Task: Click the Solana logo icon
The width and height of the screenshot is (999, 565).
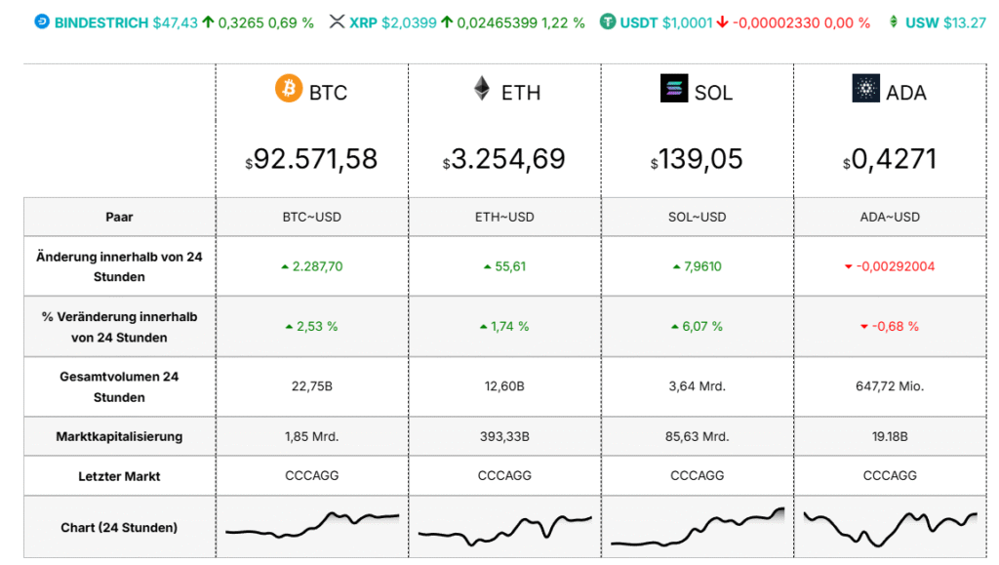Action: pos(674,89)
